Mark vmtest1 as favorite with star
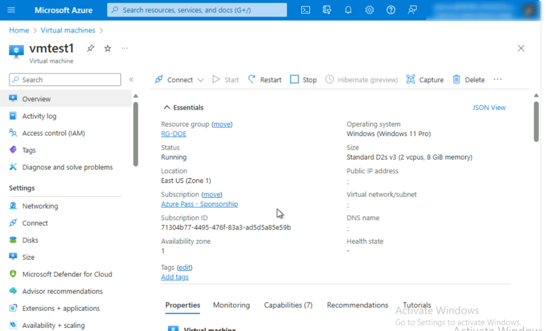The height and width of the screenshot is (331, 550). click(x=107, y=48)
